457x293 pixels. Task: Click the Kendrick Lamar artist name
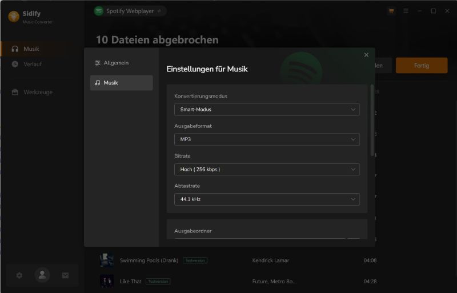click(x=270, y=260)
